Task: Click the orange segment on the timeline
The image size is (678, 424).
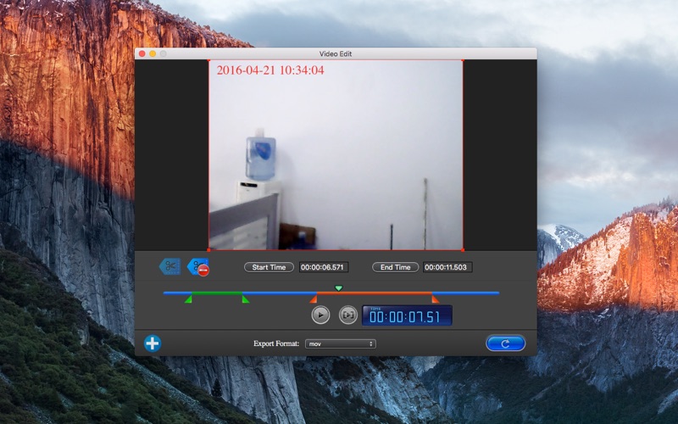Action: click(x=375, y=293)
